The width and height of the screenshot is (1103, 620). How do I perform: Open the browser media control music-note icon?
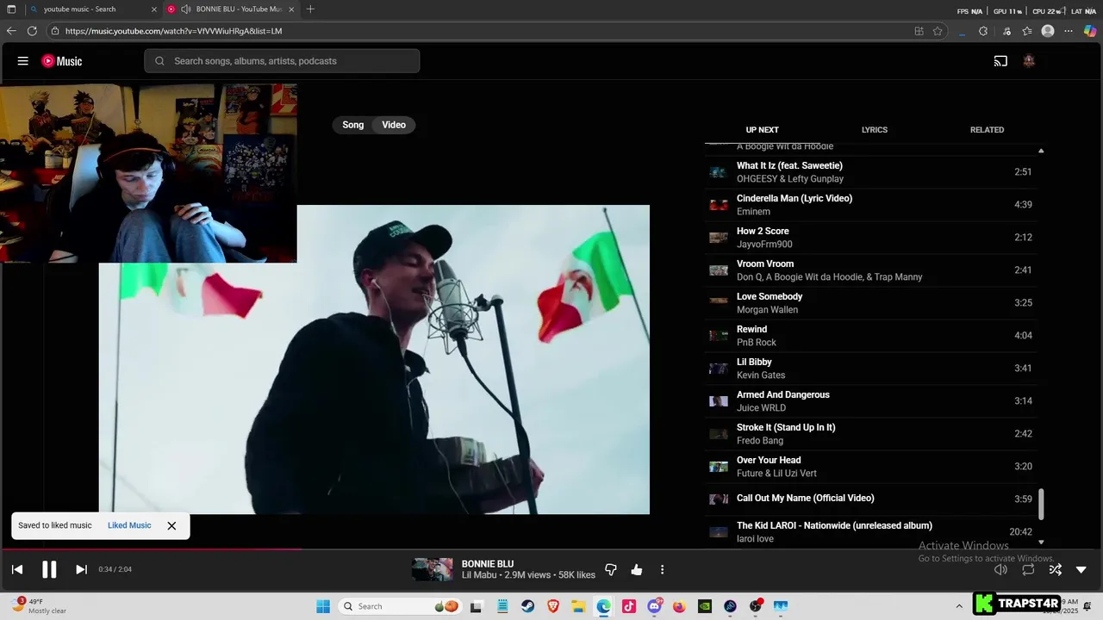tap(1006, 31)
